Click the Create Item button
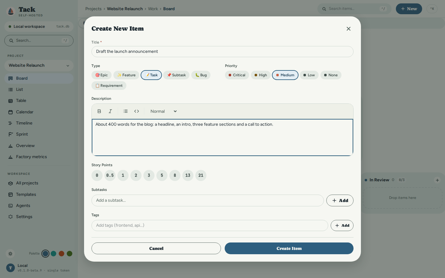The image size is (445, 278). tap(289, 248)
